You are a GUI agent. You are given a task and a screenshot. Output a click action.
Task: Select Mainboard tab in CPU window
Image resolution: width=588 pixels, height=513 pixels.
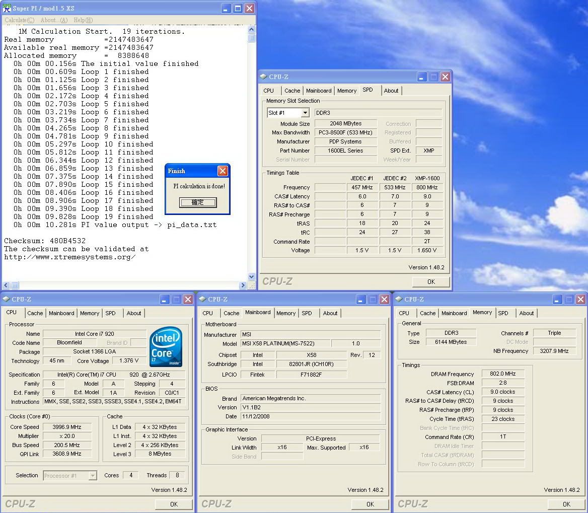click(x=61, y=313)
